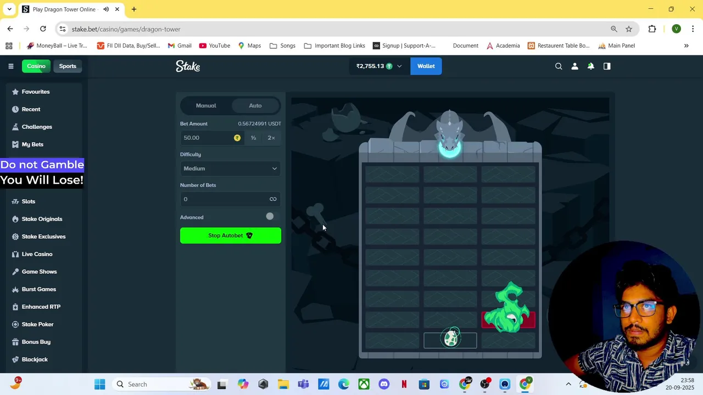
Task: Open the Difficulty Medium dropdown
Action: pyautogui.click(x=231, y=168)
